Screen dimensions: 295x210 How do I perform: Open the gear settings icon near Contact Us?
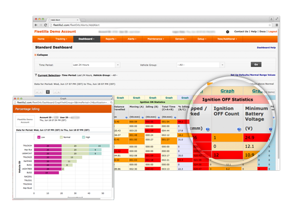click(228, 32)
